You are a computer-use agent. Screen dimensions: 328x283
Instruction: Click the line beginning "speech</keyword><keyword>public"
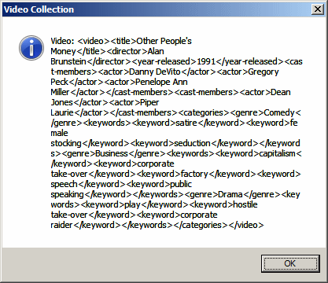click(x=121, y=184)
